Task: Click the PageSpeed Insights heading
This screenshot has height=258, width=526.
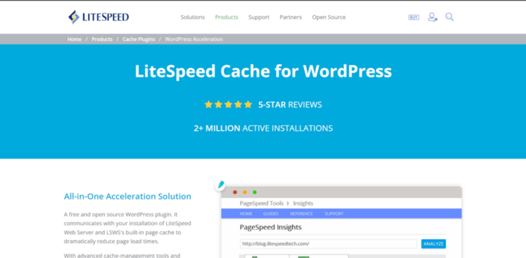Action: (x=271, y=227)
